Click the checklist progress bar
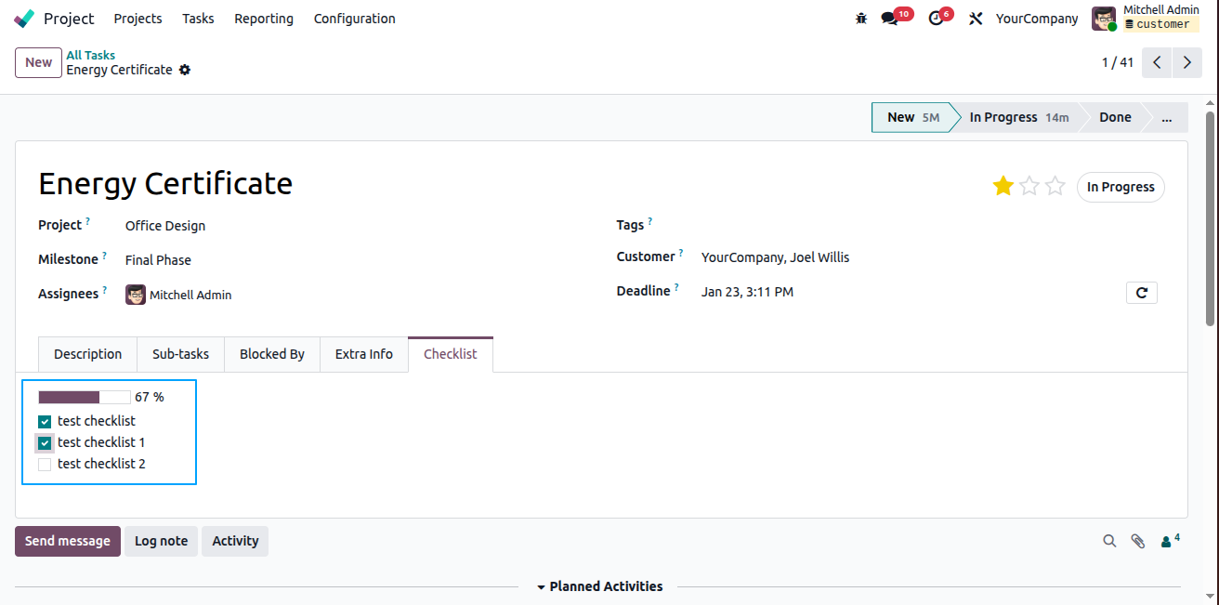1219x605 pixels. coord(85,397)
